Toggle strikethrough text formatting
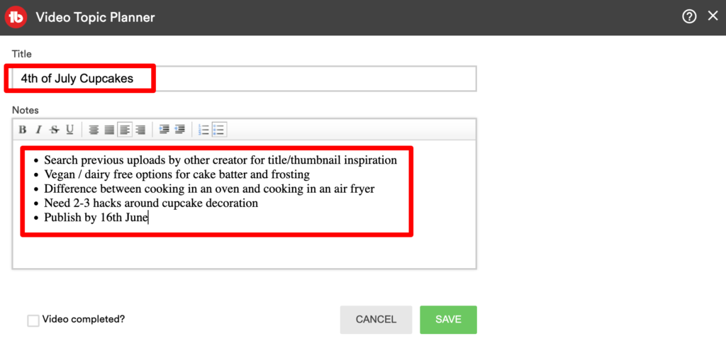This screenshot has width=726, height=341. 54,130
